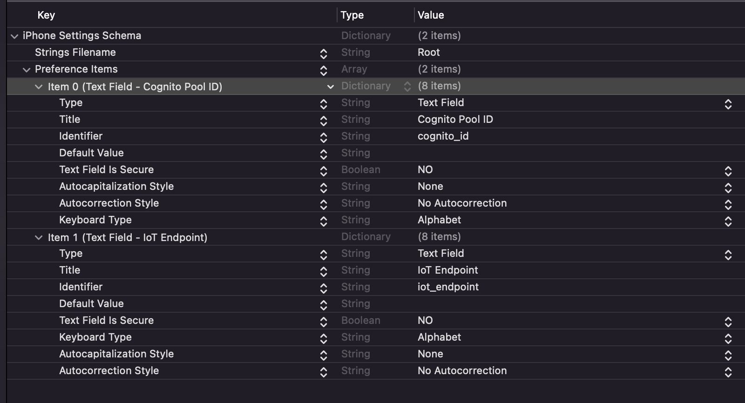Collapse the iPhone Settings Schema row

[14, 36]
